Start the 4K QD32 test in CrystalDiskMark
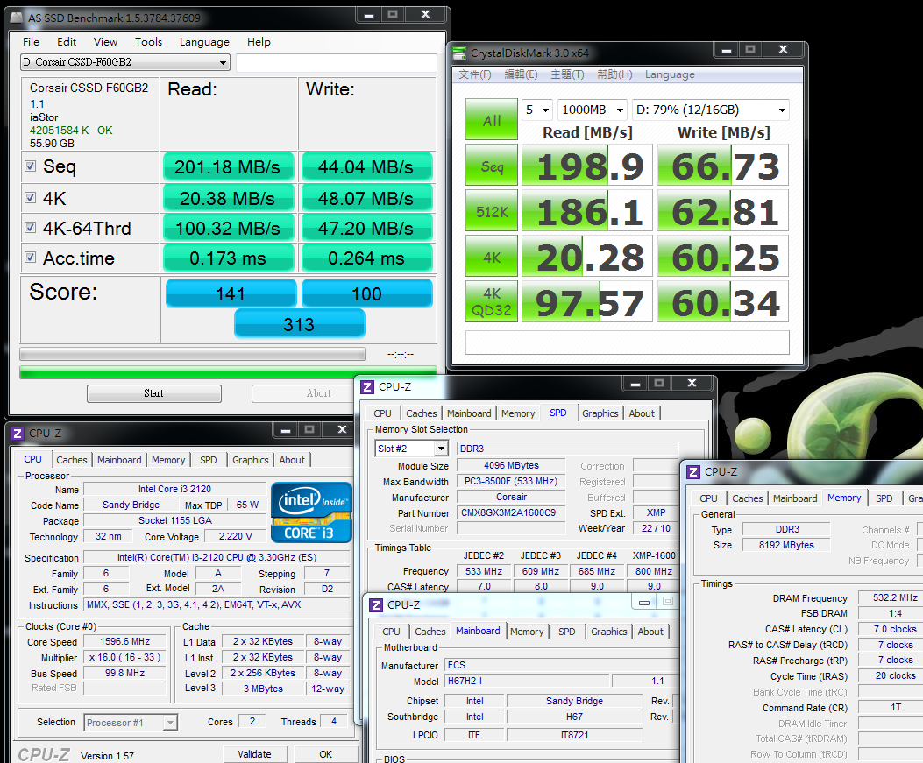This screenshot has height=763, width=923. click(491, 302)
